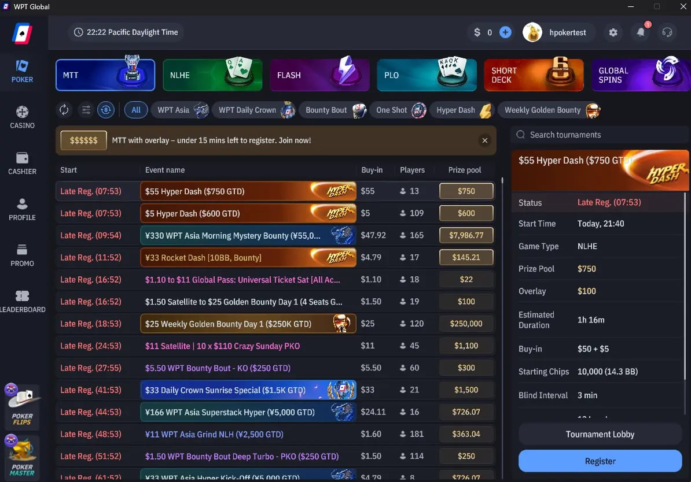Open the Cashier page
This screenshot has width=691, height=482.
(22, 164)
